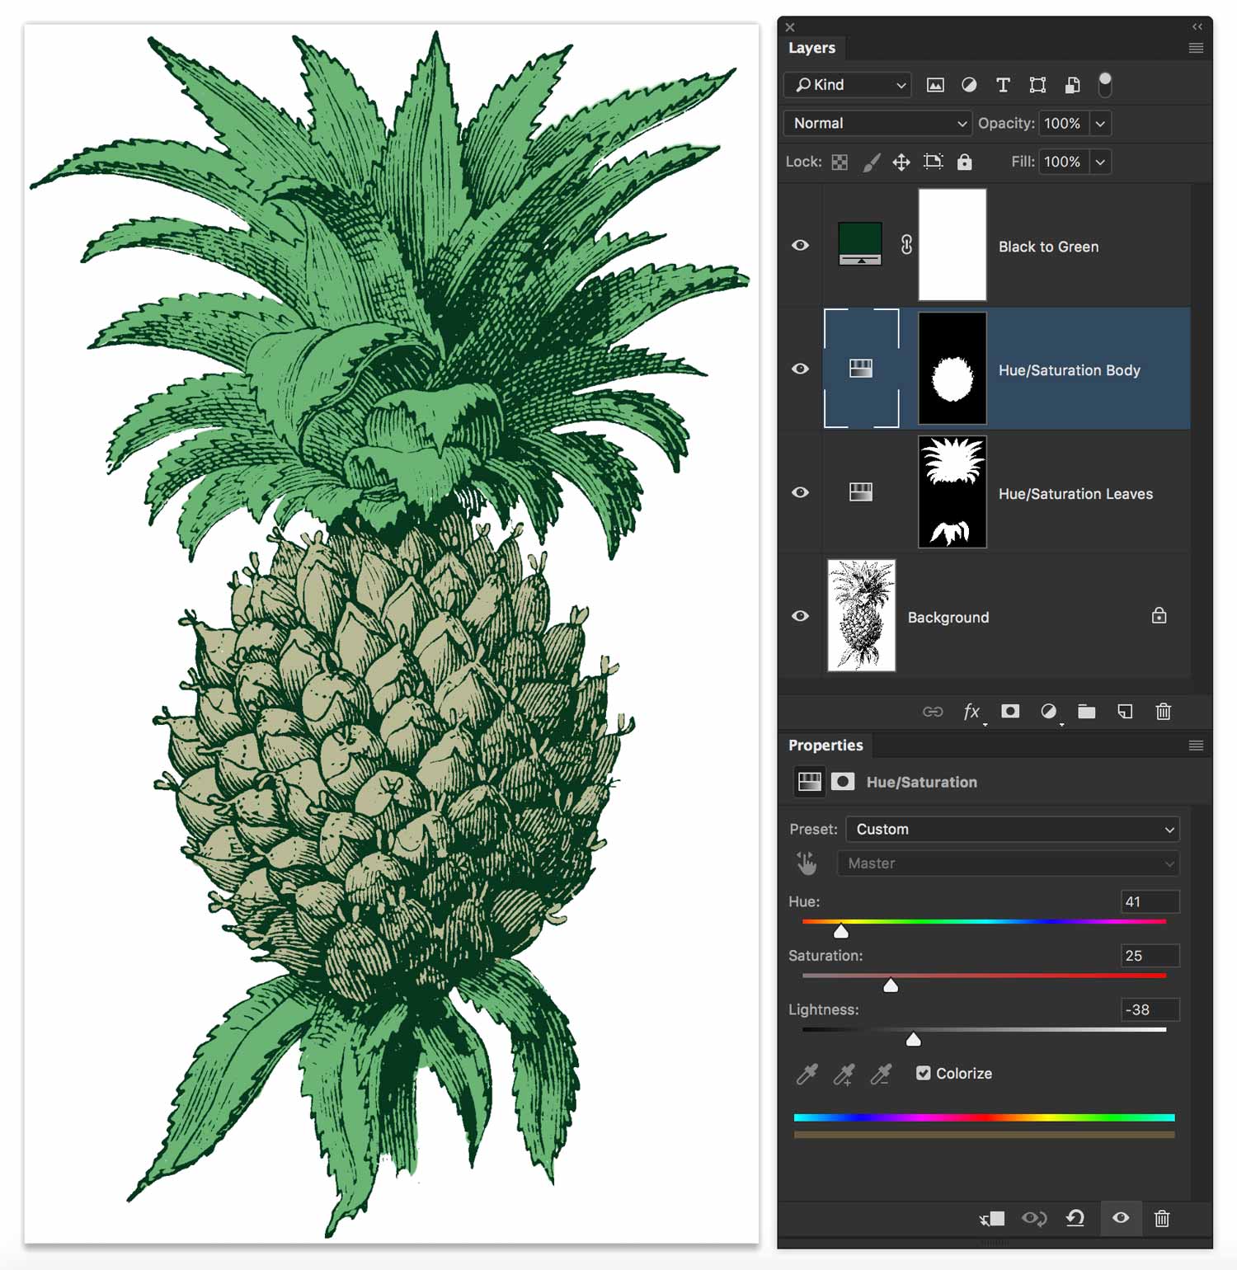1237x1270 pixels.
Task: Delete adjustment layer trash in Properties
Action: pos(1162,1219)
